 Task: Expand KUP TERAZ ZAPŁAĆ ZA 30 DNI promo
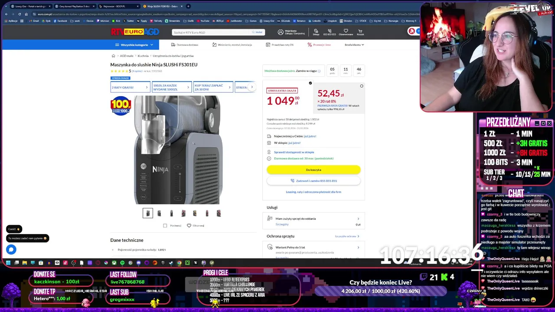(213, 88)
